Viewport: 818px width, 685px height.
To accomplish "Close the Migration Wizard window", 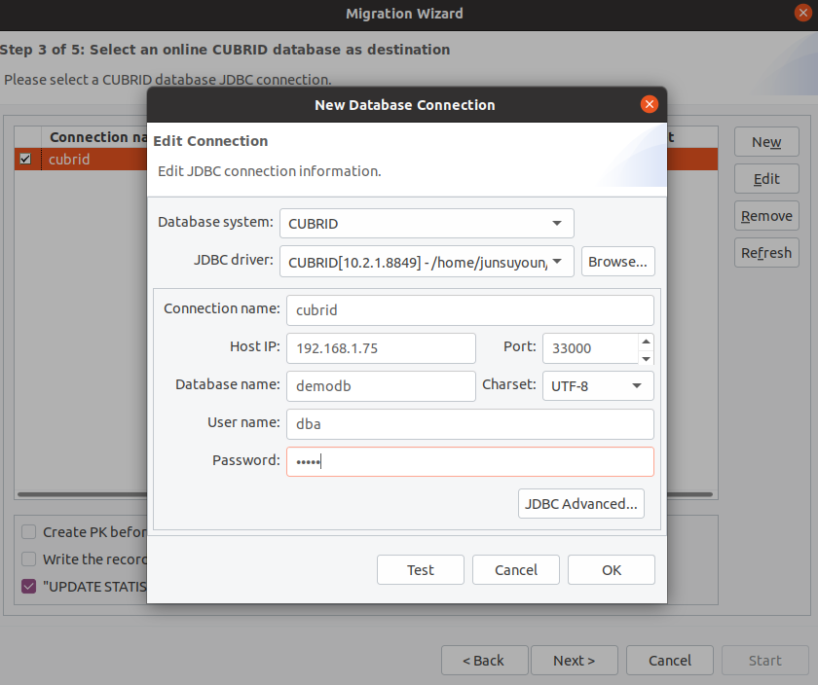I will pyautogui.click(x=801, y=13).
